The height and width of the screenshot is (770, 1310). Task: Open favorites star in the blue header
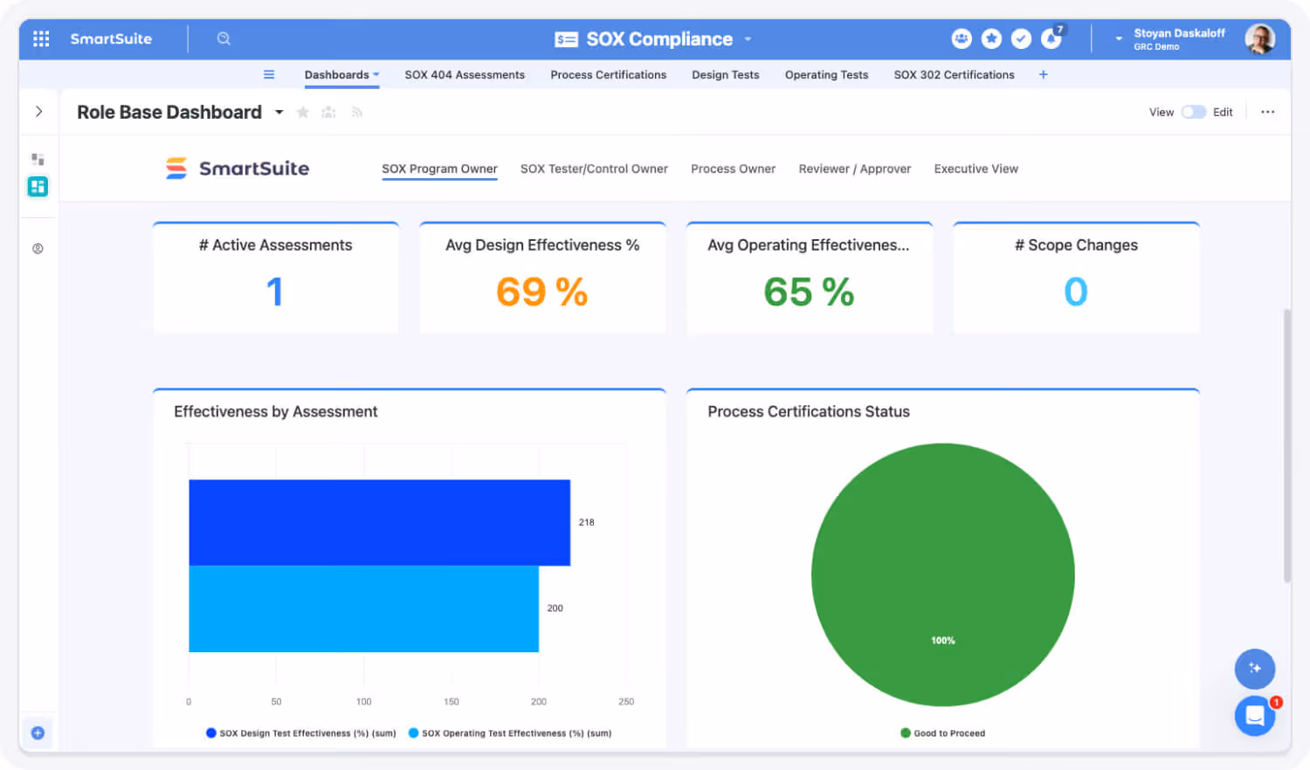pyautogui.click(x=991, y=38)
